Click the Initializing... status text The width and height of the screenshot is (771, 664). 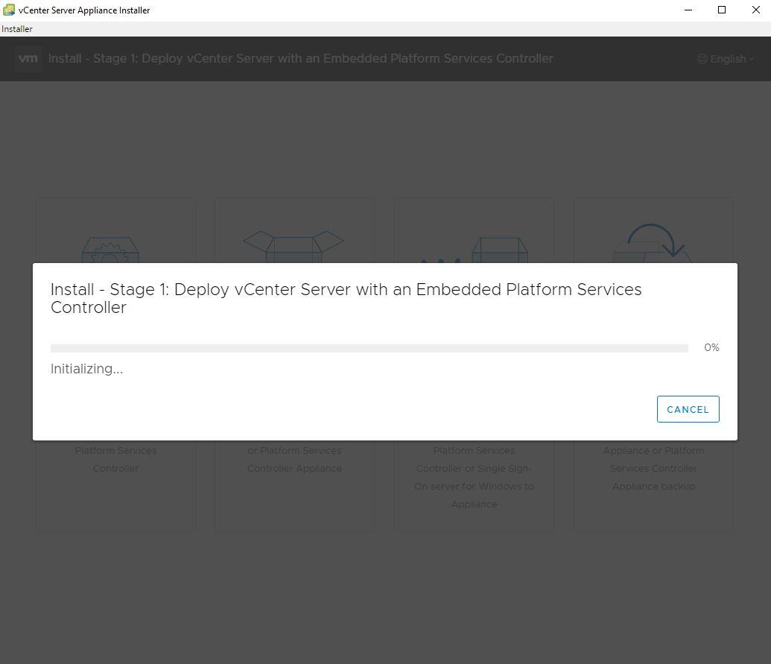pyautogui.click(x=86, y=369)
